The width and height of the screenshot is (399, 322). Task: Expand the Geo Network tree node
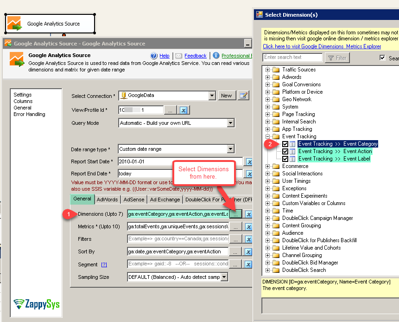tap(267, 99)
